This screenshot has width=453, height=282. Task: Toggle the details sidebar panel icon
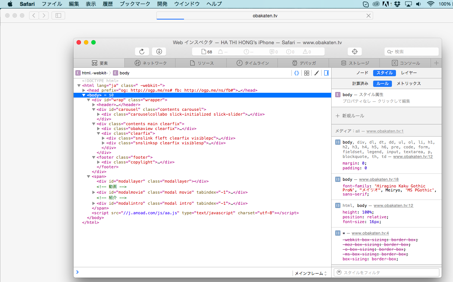point(326,73)
